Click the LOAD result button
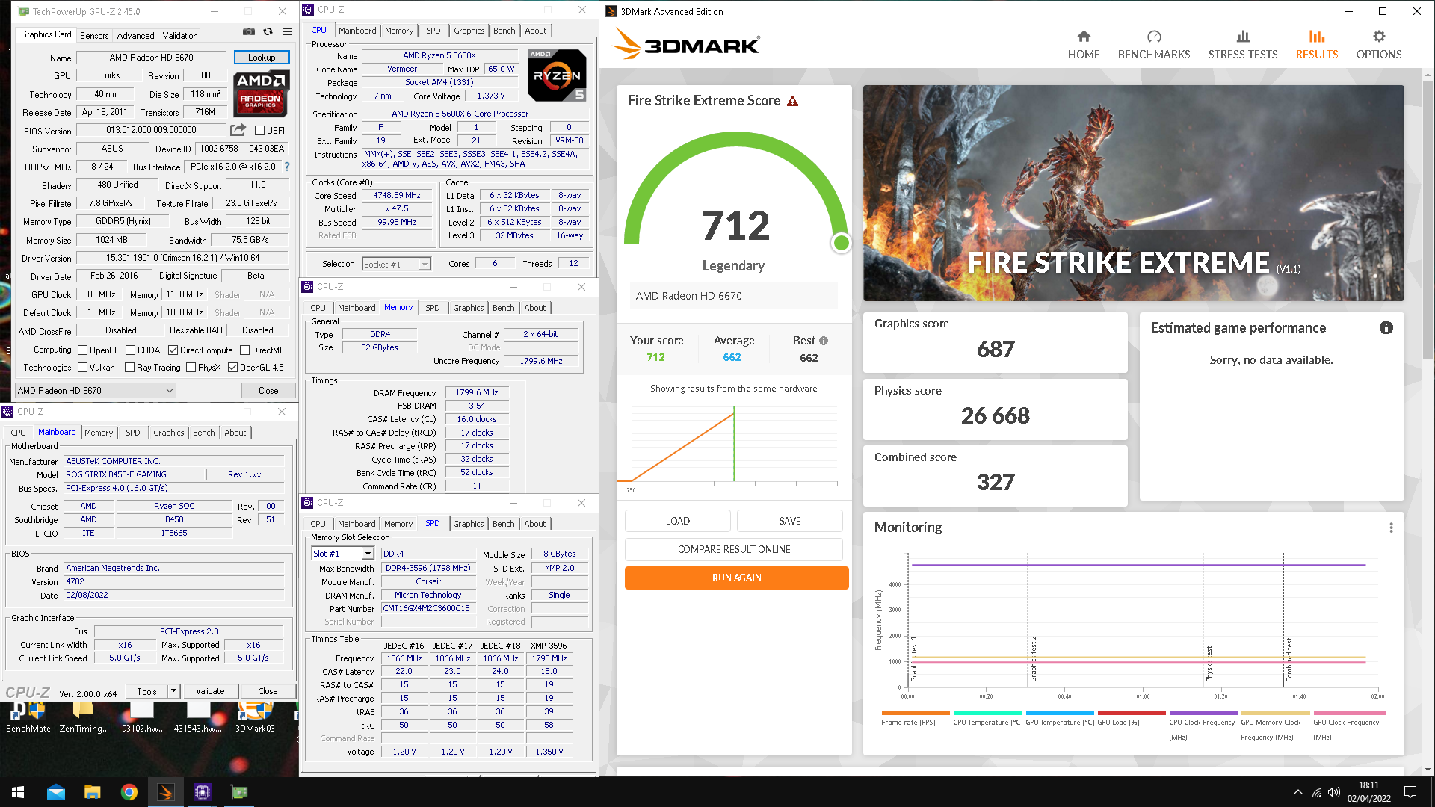Viewport: 1435px width, 807px height. [677, 521]
